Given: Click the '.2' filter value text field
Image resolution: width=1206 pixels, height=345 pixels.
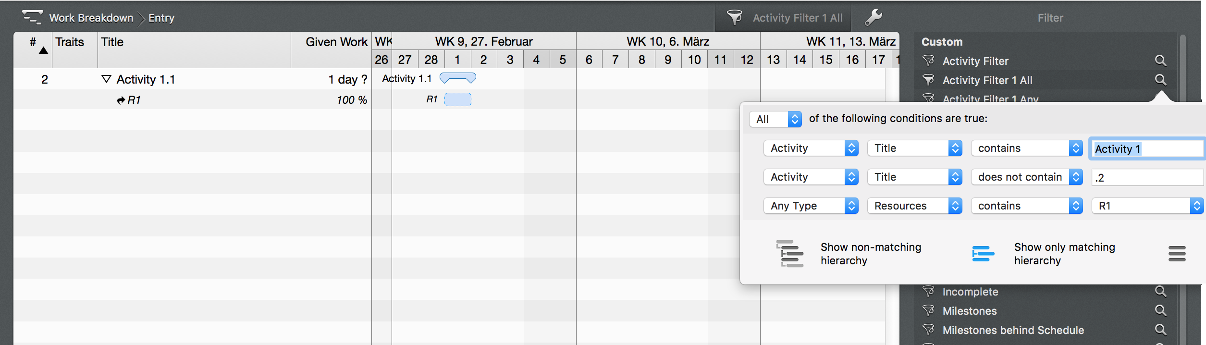Looking at the screenshot, I should coord(1146,177).
